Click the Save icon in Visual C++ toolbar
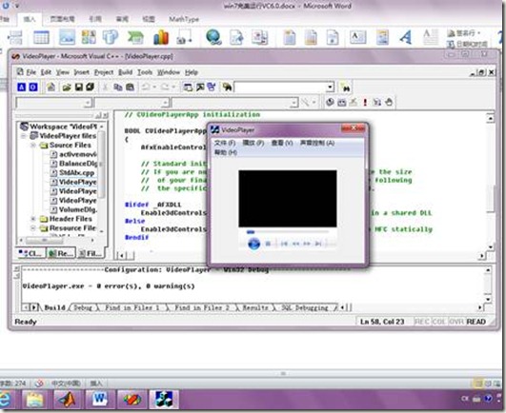This screenshot has height=413, width=506. click(78, 87)
